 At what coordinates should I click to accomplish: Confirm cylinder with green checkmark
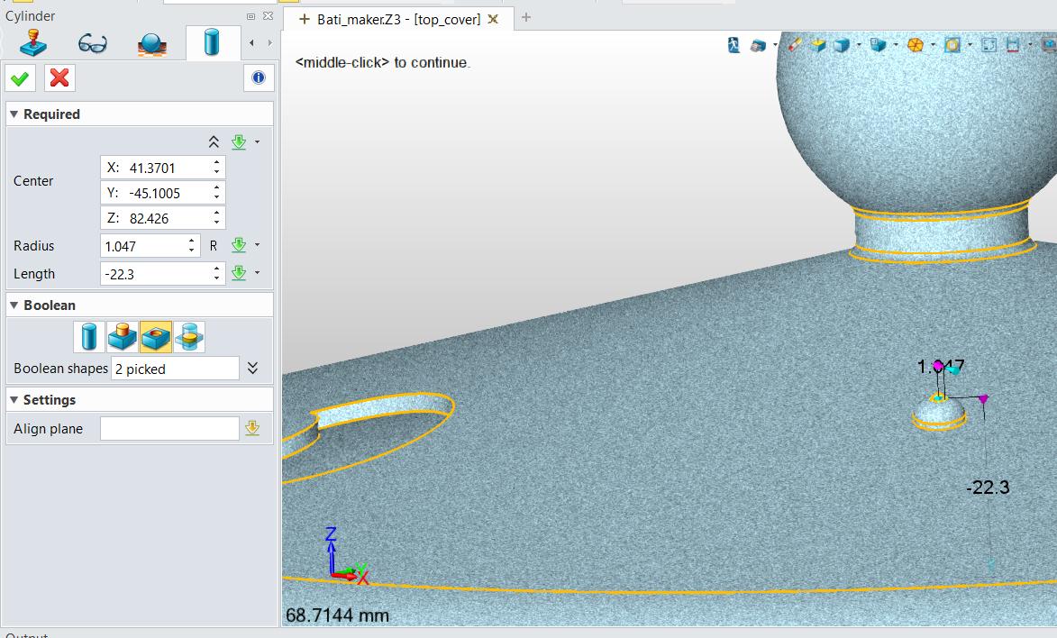point(20,78)
